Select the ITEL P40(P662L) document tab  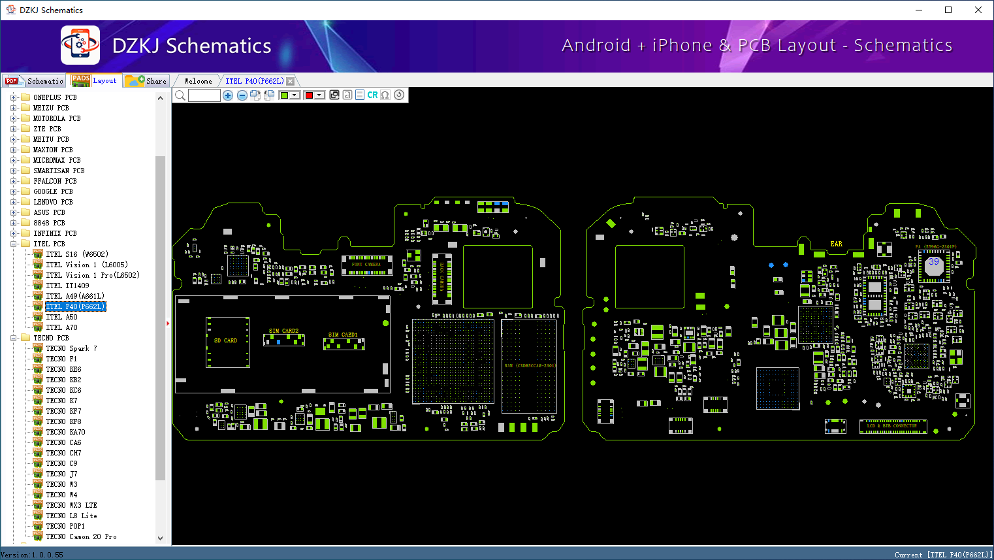[x=255, y=81]
